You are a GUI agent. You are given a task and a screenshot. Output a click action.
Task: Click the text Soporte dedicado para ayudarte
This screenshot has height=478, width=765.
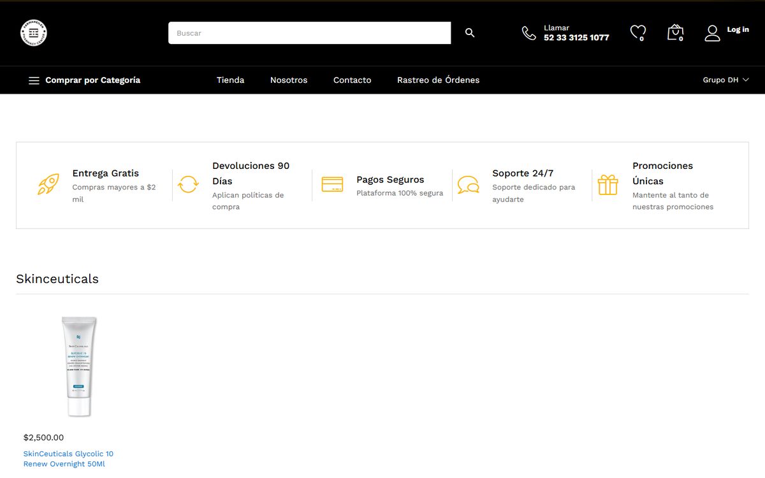534,193
